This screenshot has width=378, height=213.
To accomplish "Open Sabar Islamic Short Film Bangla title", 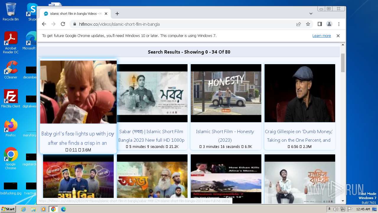I will click(151, 136).
